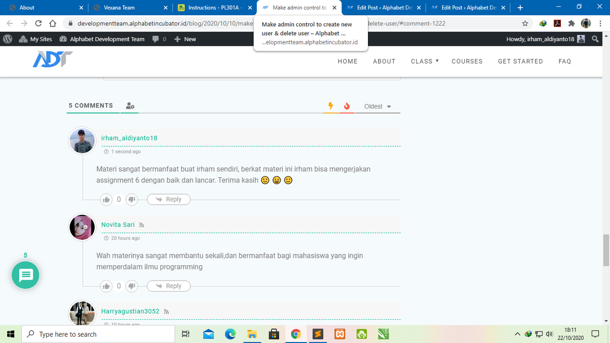
Task: Open irham_aldiyanto18 author name link
Action: (x=129, y=138)
